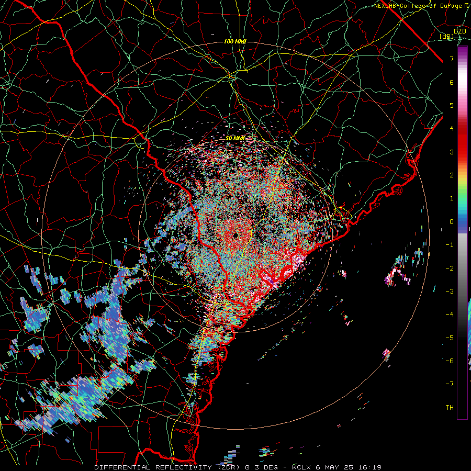
Task: Click the "-7" value on the scale
Action: 450,384
